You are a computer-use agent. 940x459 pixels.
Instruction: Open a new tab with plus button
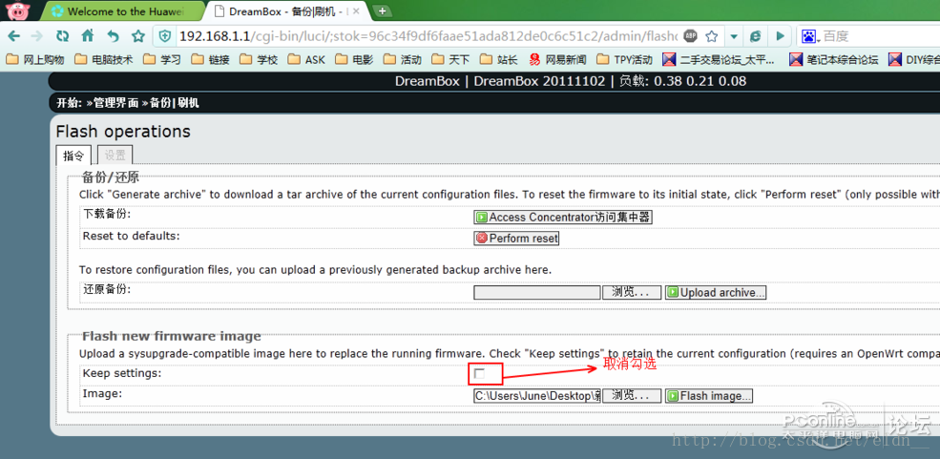pyautogui.click(x=382, y=10)
